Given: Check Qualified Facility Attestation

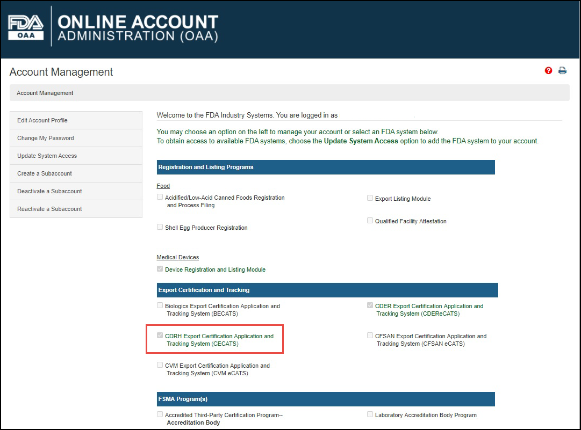Looking at the screenshot, I should [370, 220].
